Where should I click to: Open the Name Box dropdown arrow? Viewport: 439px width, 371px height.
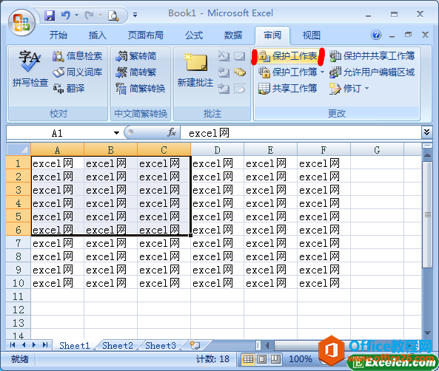coord(116,133)
